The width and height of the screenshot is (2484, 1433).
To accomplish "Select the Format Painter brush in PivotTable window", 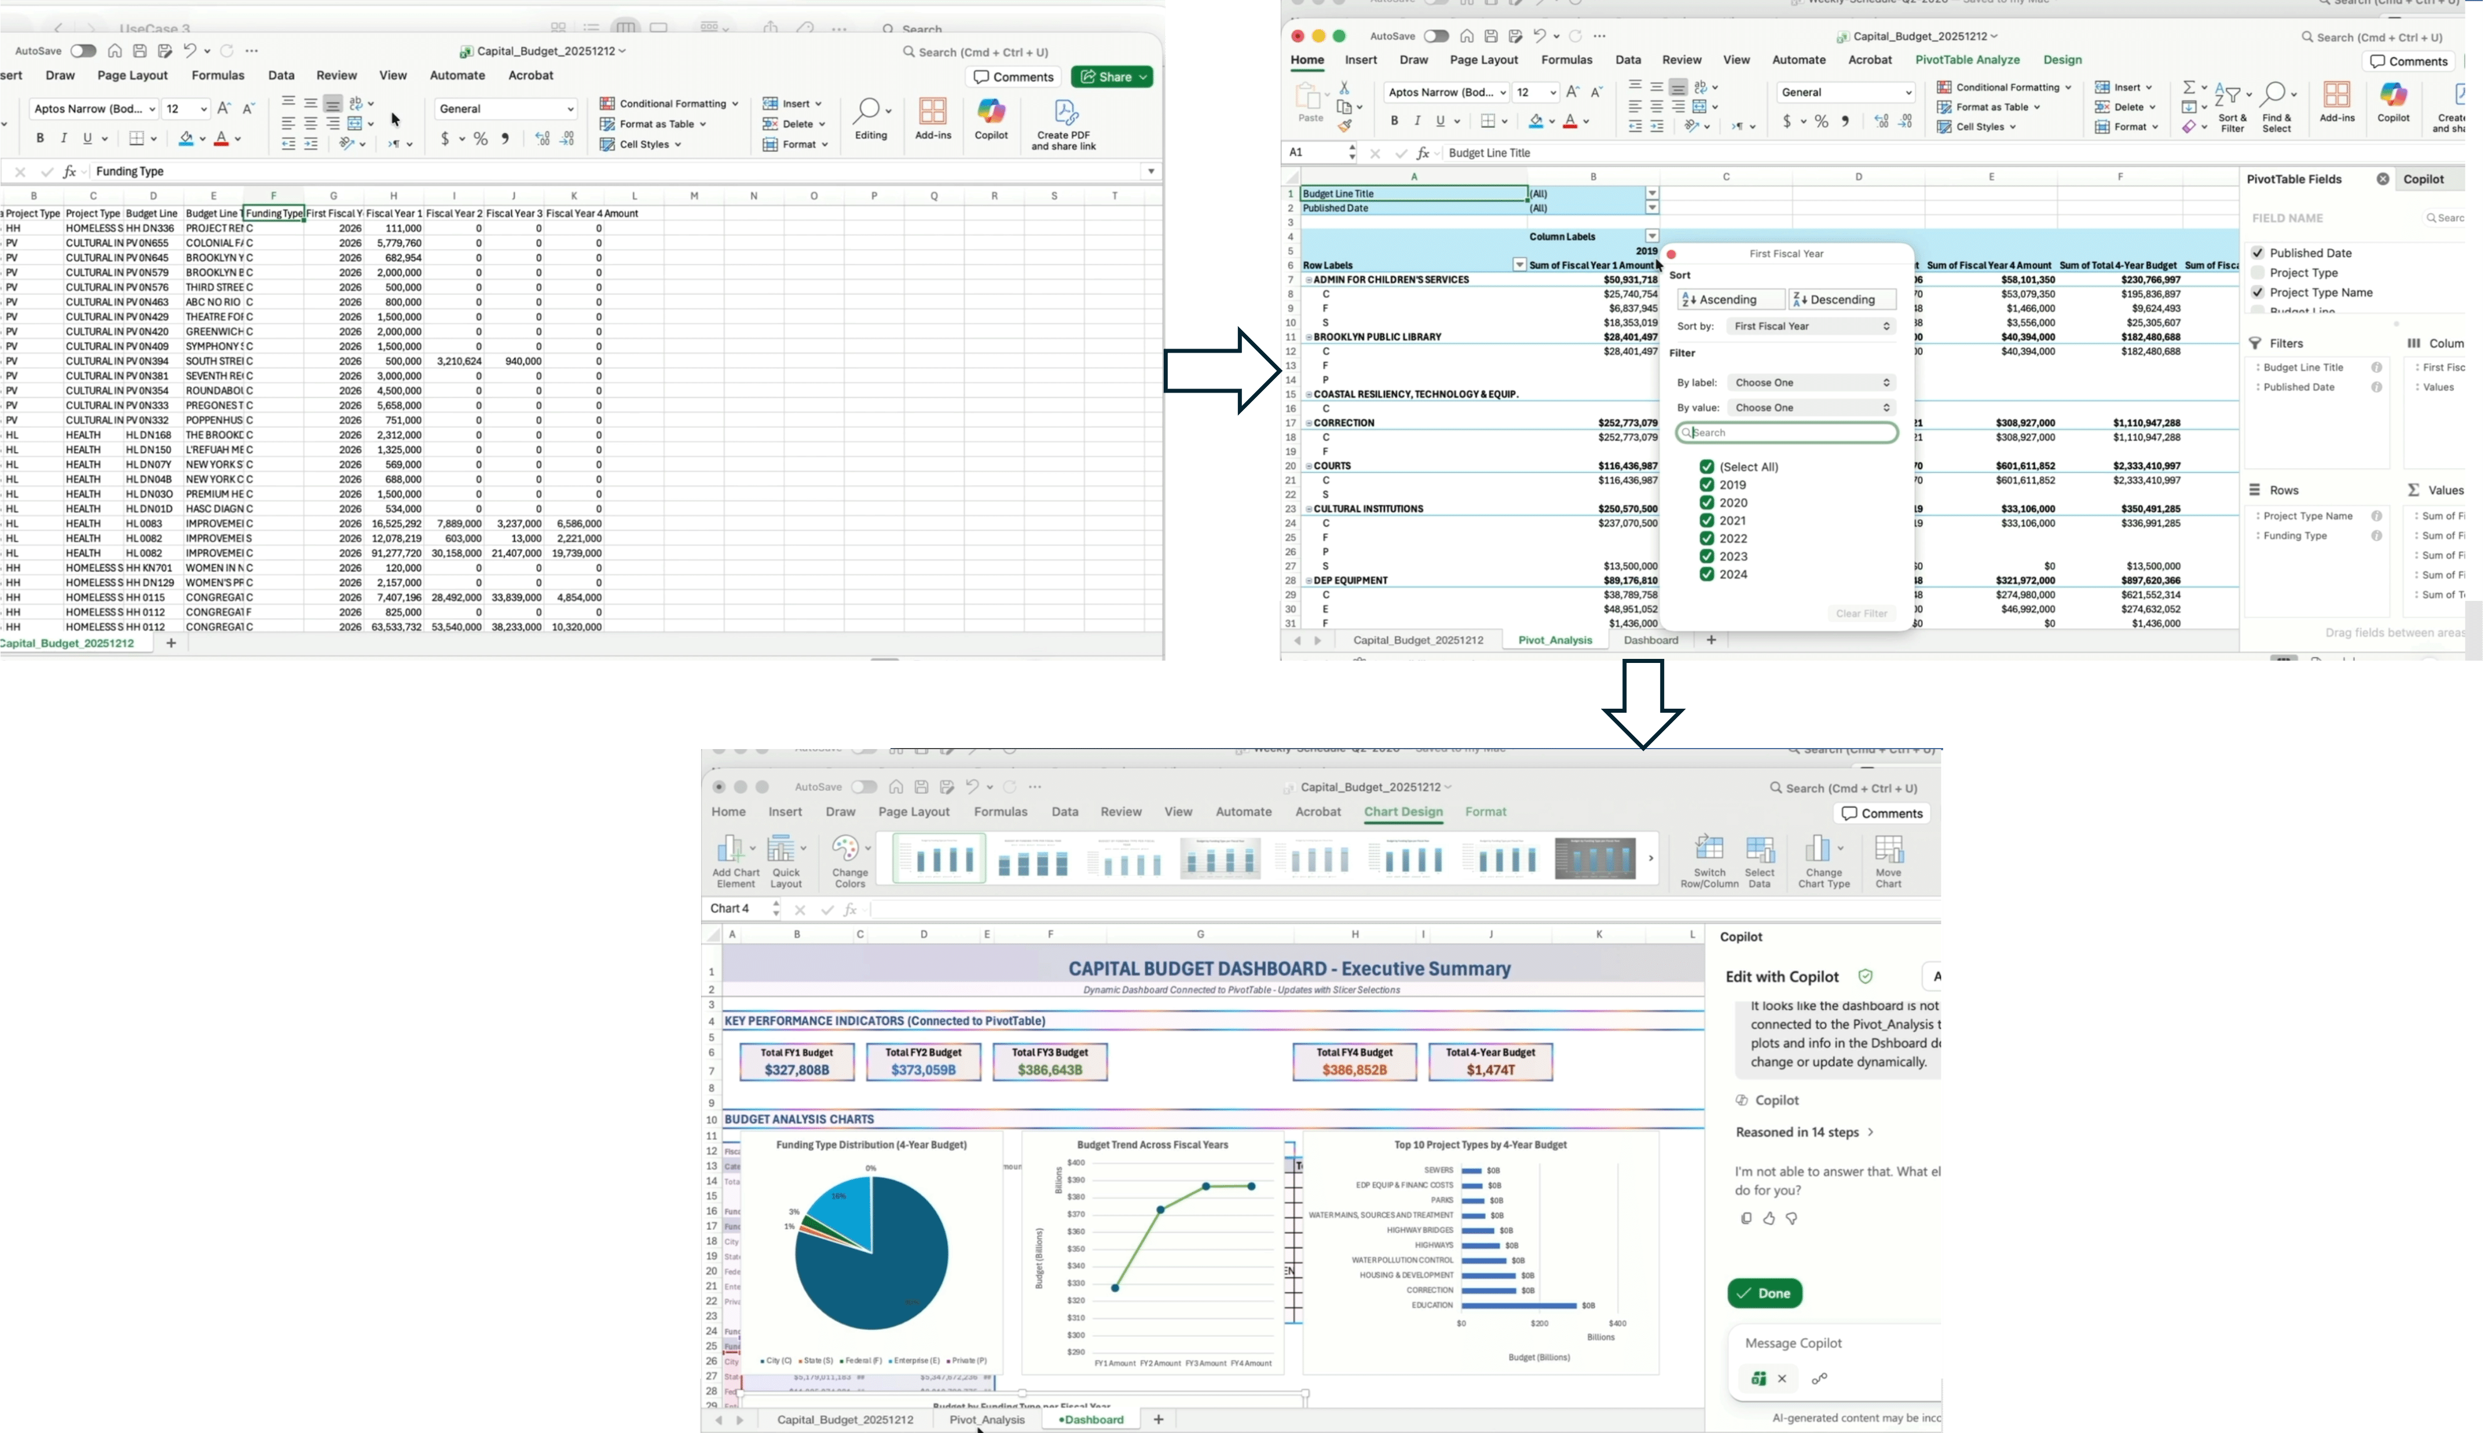I will tap(1344, 126).
